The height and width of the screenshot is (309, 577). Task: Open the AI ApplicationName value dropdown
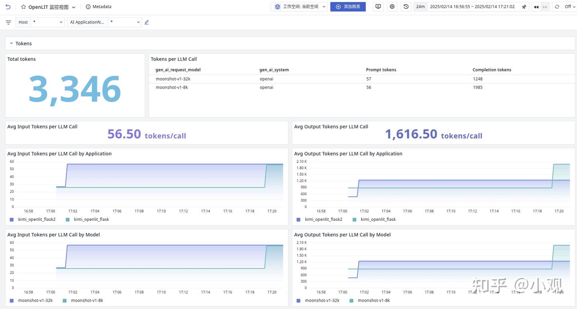tap(125, 22)
